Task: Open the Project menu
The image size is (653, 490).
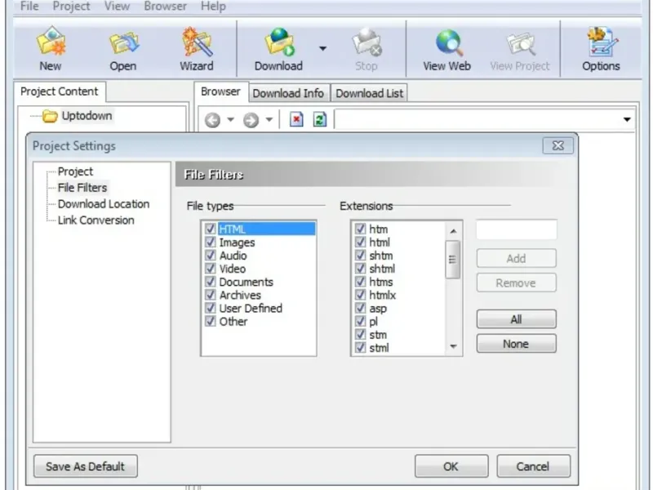Action: 71,6
